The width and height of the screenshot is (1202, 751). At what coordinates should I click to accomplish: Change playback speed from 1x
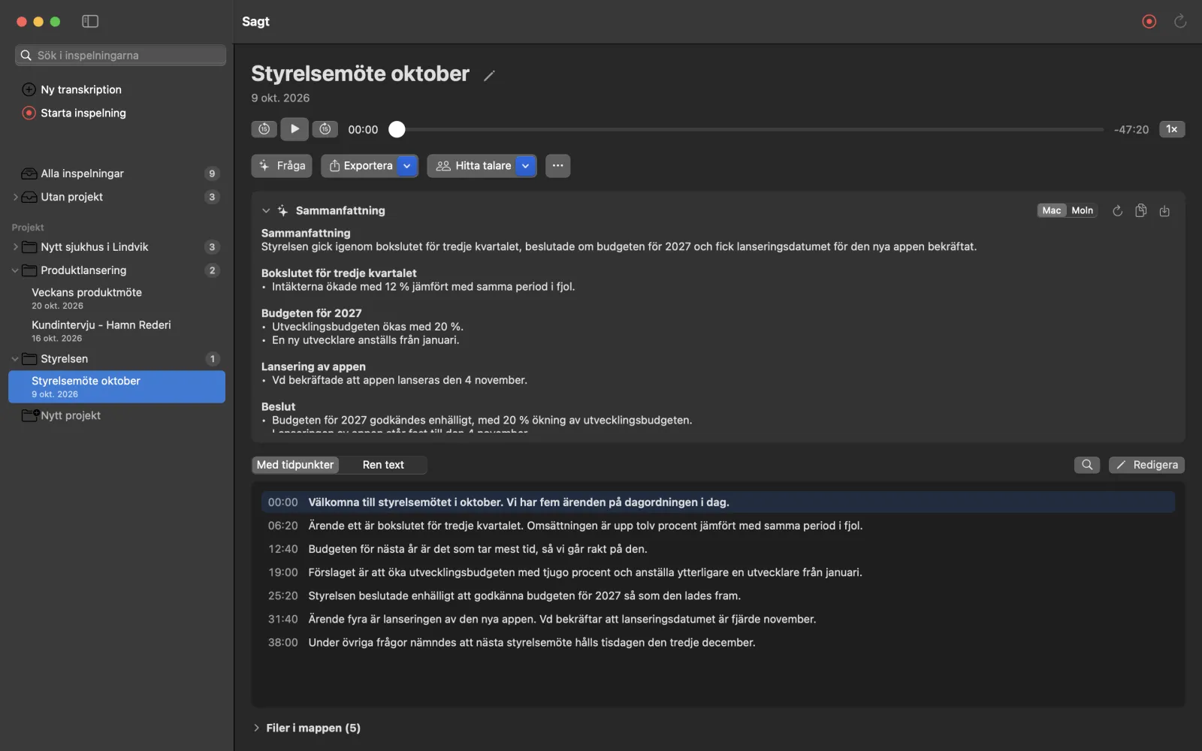(x=1171, y=129)
